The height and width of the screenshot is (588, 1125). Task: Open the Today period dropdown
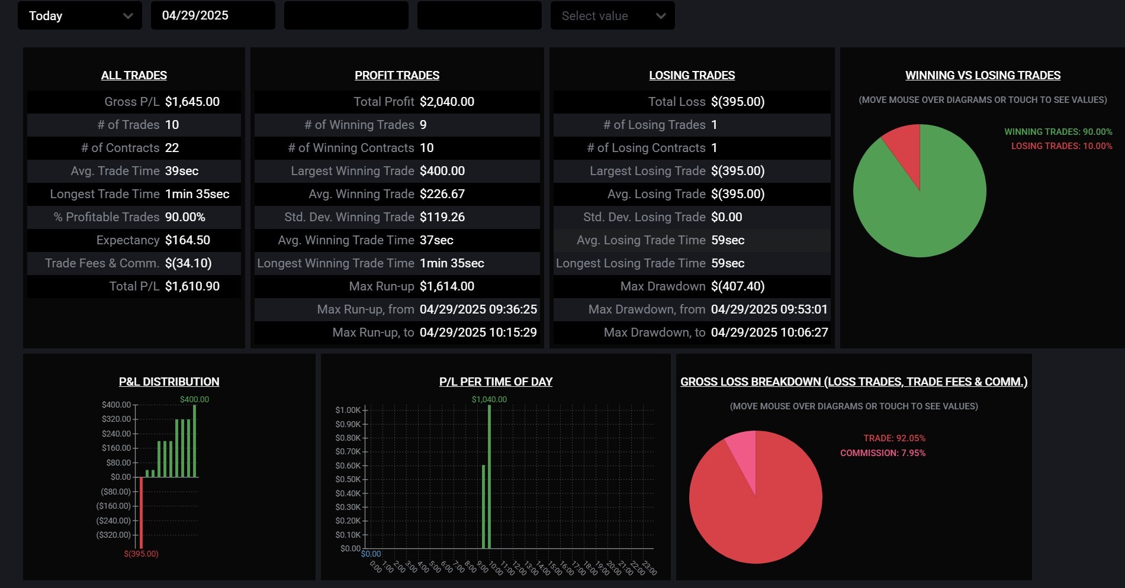tap(79, 16)
